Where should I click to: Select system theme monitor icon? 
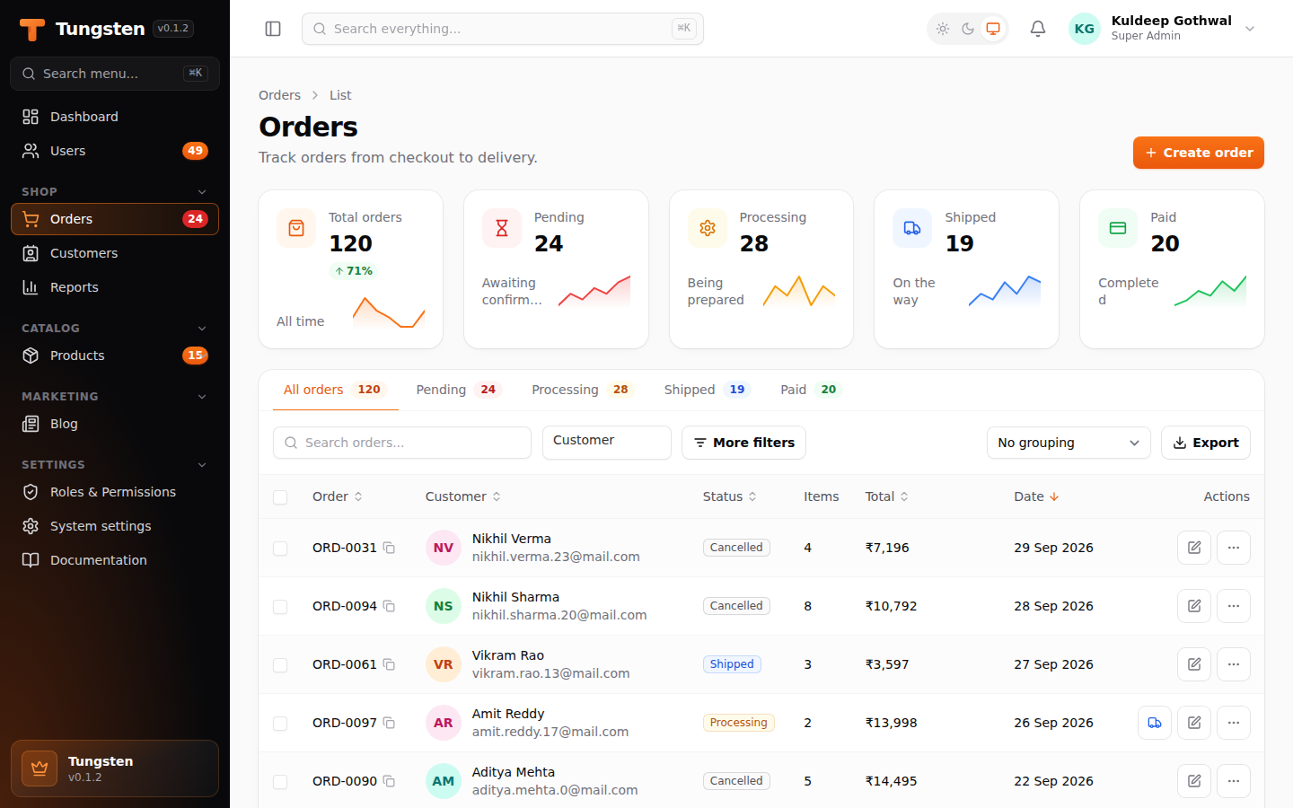point(993,29)
